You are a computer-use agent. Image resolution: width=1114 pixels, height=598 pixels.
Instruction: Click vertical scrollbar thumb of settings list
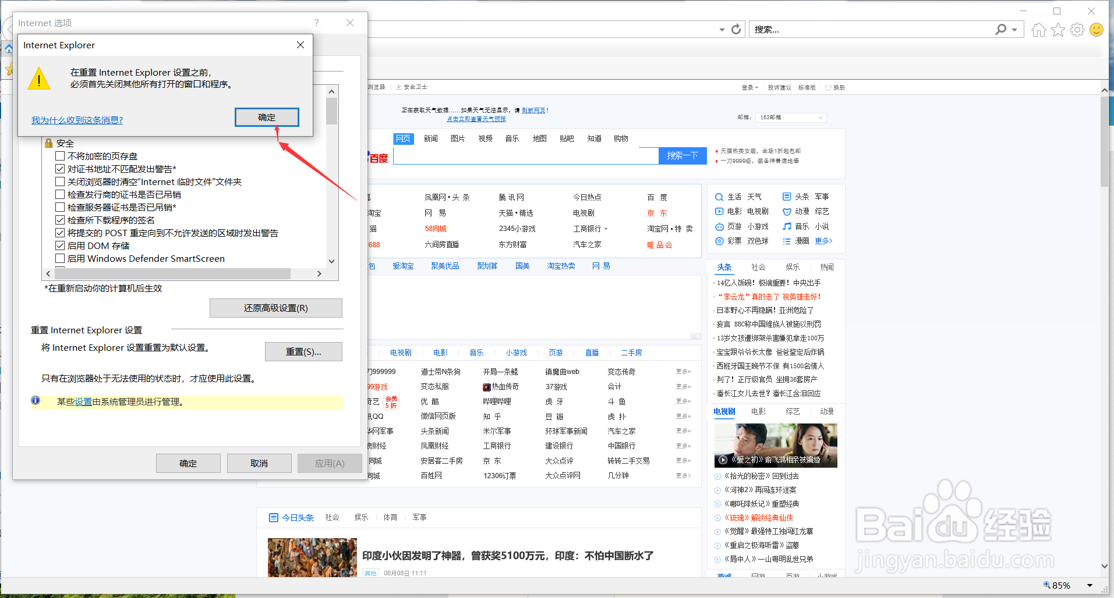(331, 111)
